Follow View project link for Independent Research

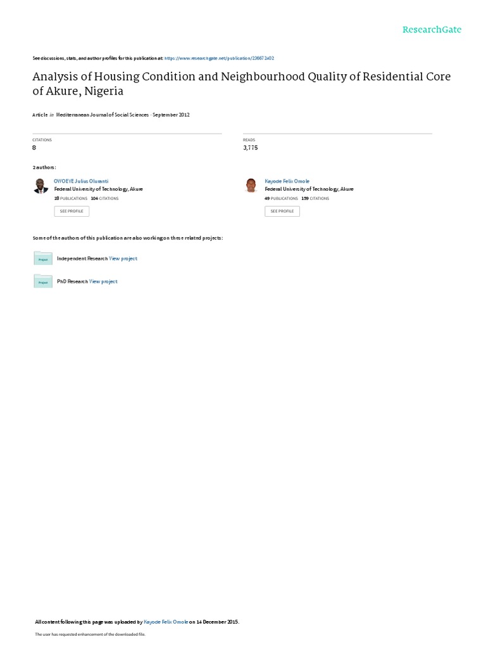click(x=123, y=259)
